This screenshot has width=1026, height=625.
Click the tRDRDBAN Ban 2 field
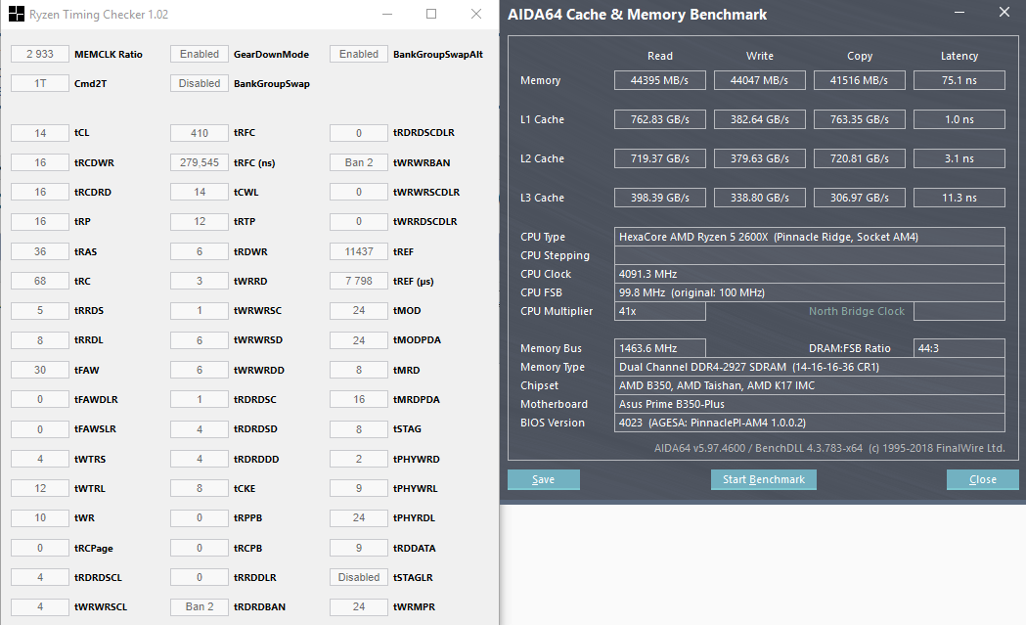pyautogui.click(x=200, y=606)
